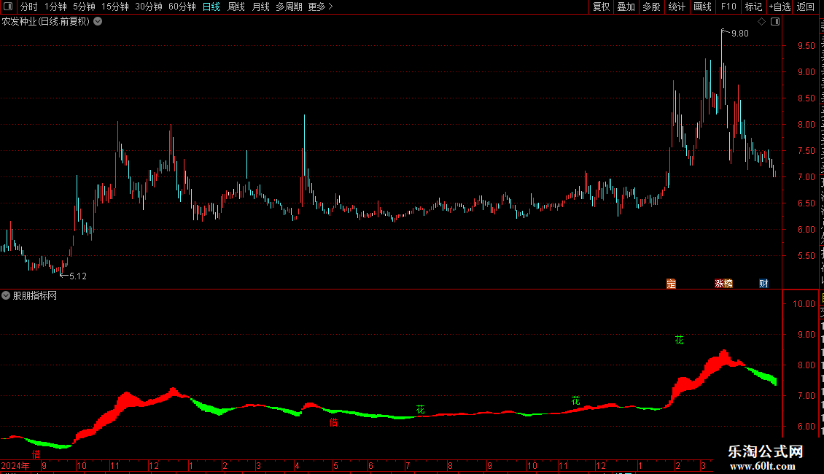The width and height of the screenshot is (824, 474).
Task: Open the 画线 drawing tools
Action: (702, 7)
